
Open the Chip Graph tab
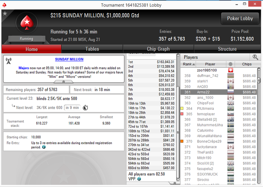(x=158, y=49)
